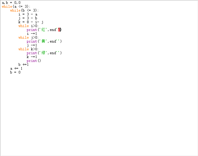Click the last line 'b = 0'
Image resolution: width=198 pixels, height=156 pixels.
pyautogui.click(x=15, y=72)
